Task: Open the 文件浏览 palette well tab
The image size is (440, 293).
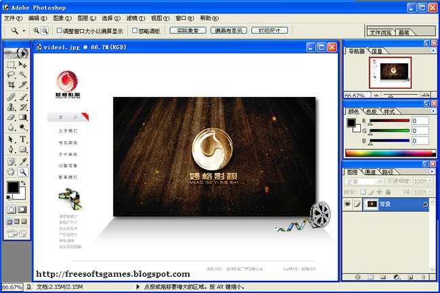Action: (380, 33)
